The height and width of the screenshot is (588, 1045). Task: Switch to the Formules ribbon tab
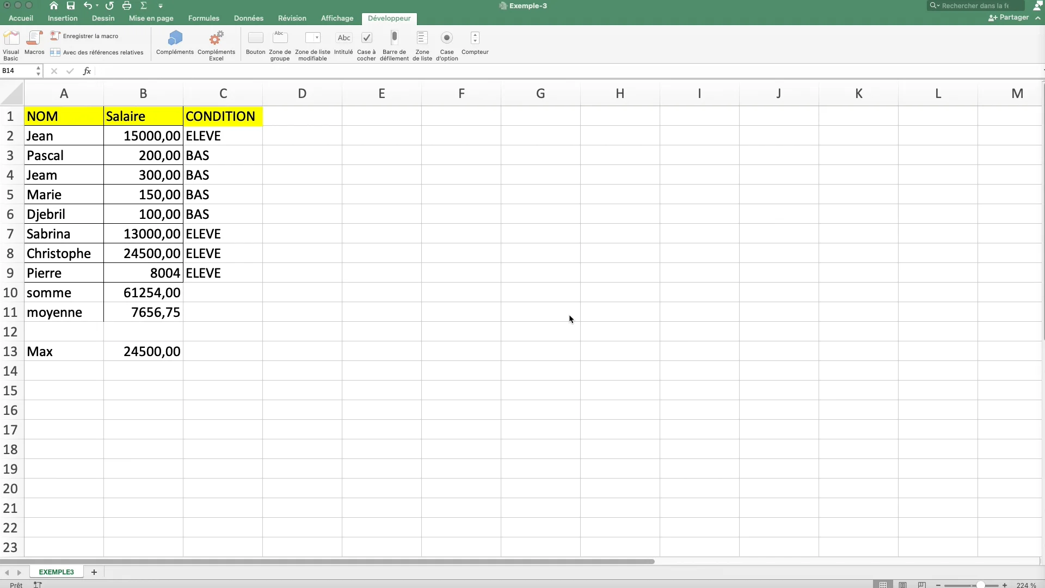[x=204, y=19]
